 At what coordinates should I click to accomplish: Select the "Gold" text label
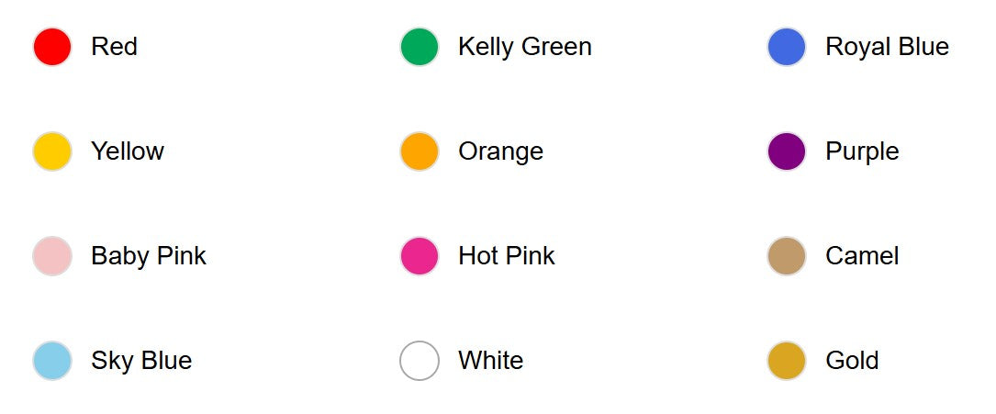point(852,361)
